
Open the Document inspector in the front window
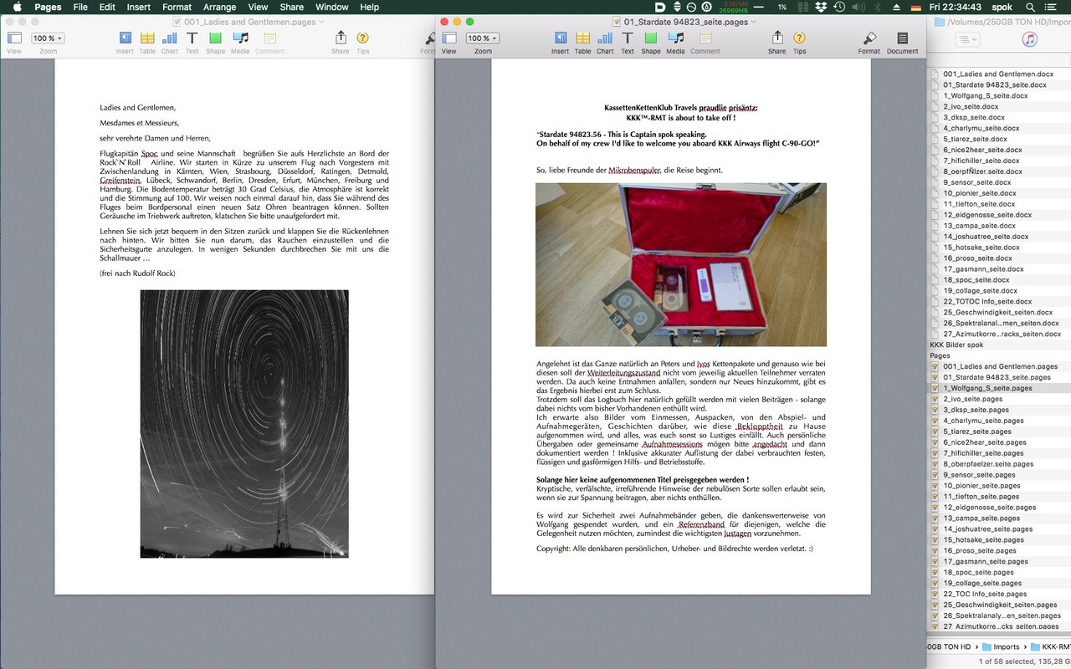click(902, 38)
